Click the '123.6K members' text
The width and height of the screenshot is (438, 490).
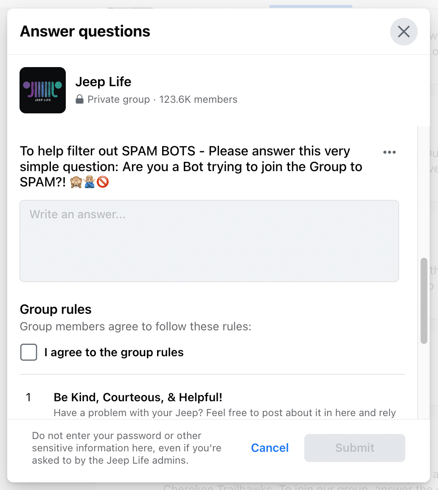pyautogui.click(x=198, y=99)
